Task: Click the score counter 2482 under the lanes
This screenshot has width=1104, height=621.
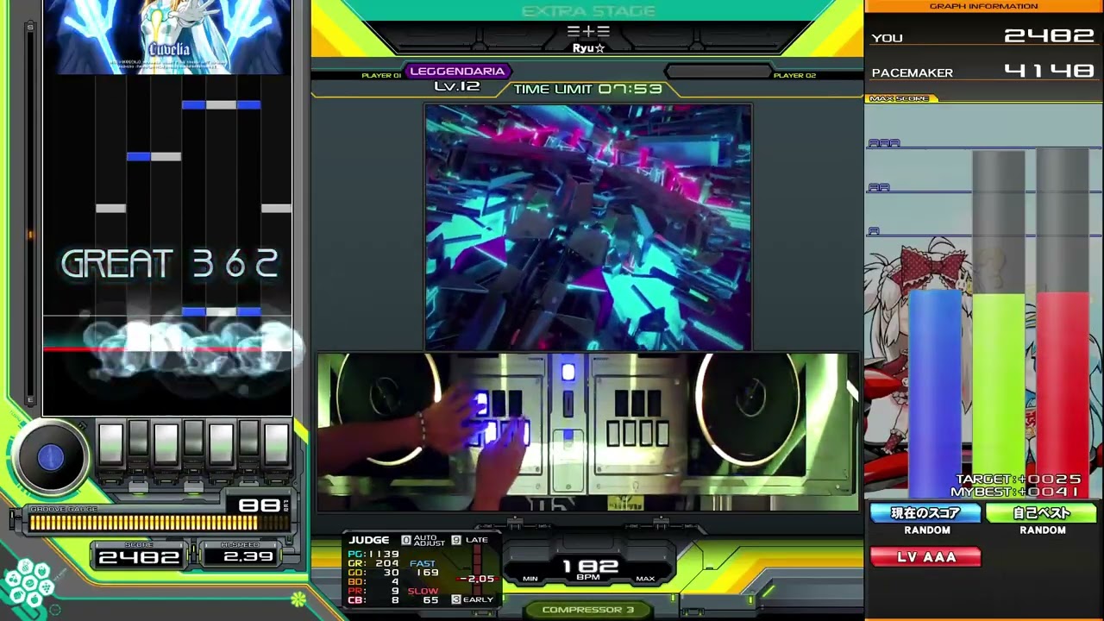Action: coord(139,557)
